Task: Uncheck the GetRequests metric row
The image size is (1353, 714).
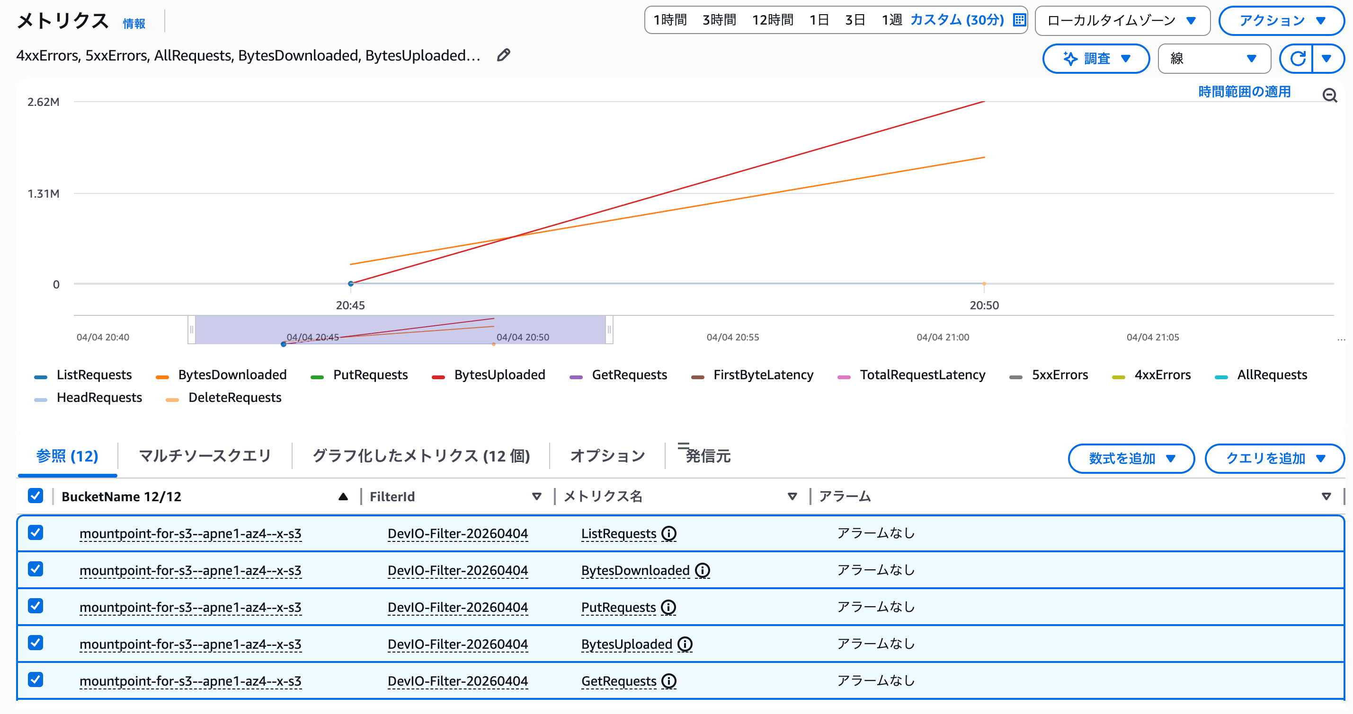Action: (x=35, y=680)
